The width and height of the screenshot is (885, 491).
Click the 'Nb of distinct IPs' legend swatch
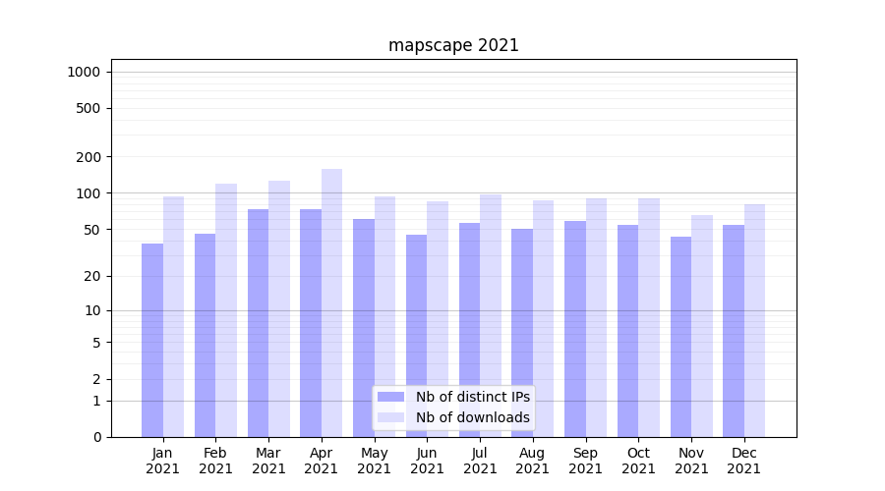[390, 397]
